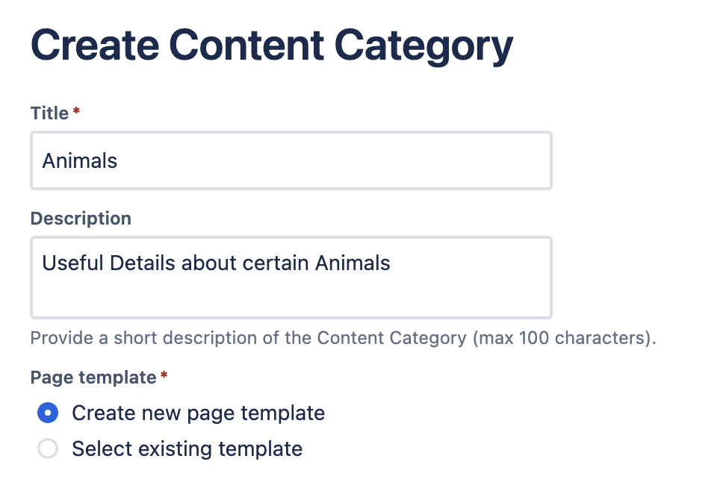Click the red asterisk beside Title
The height and width of the screenshot is (485, 726).
[x=76, y=112]
